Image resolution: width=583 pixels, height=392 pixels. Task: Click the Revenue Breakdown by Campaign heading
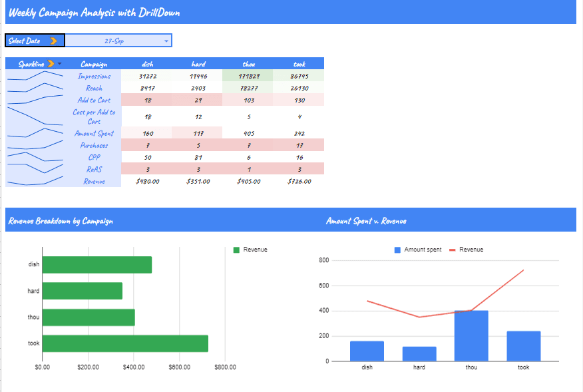(61, 221)
